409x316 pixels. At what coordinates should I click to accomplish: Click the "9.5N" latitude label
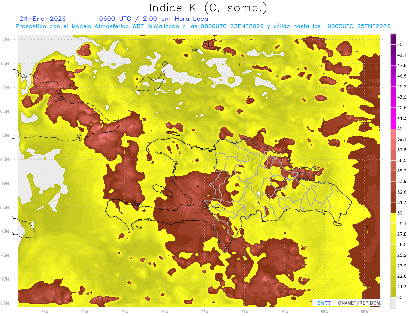(5, 159)
